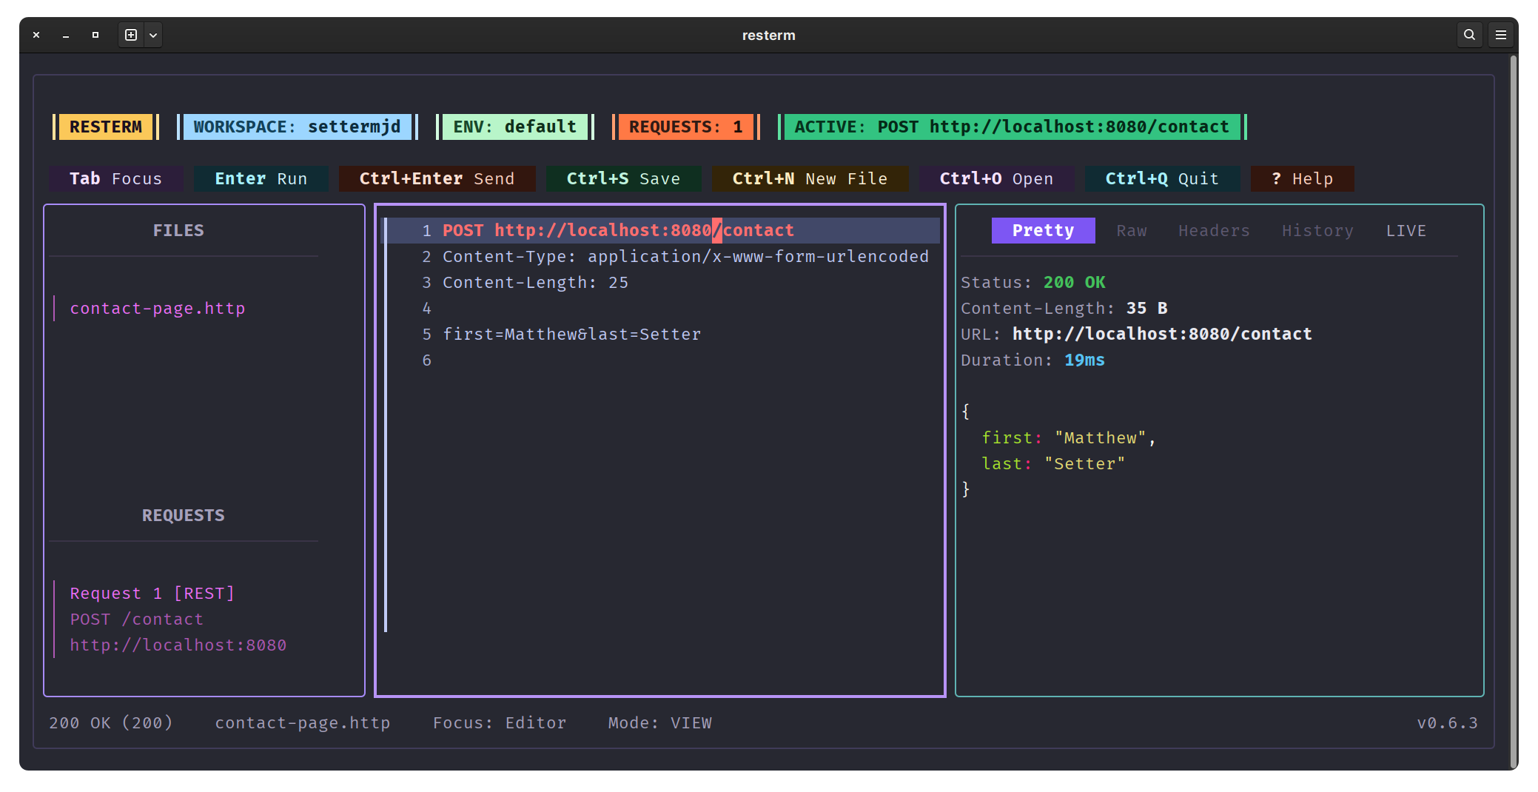Click the ENV: default badge
This screenshot has width=1538, height=792.
pyautogui.click(x=514, y=127)
